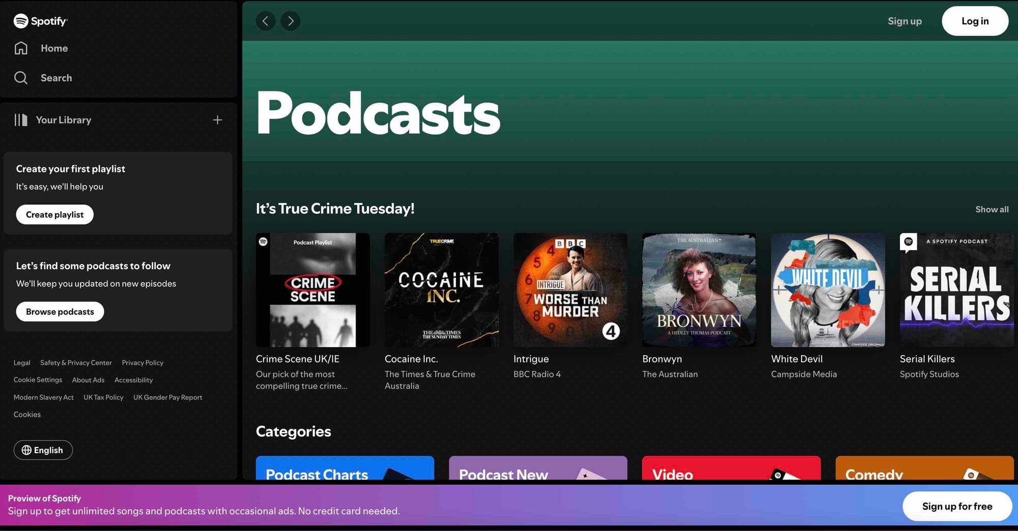Show all True Crime Tuesday podcasts
Viewport: 1018px width, 531px height.
(x=992, y=209)
